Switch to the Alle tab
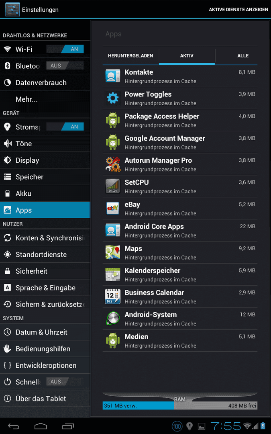271x434 pixels. click(236, 55)
